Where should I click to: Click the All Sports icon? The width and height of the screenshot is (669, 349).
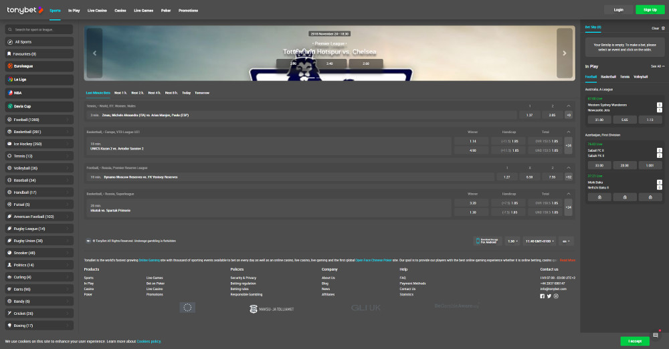(10, 42)
